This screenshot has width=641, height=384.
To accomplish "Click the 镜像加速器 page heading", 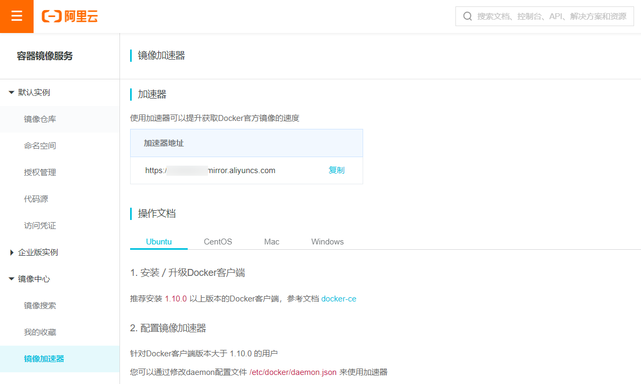I will point(162,55).
